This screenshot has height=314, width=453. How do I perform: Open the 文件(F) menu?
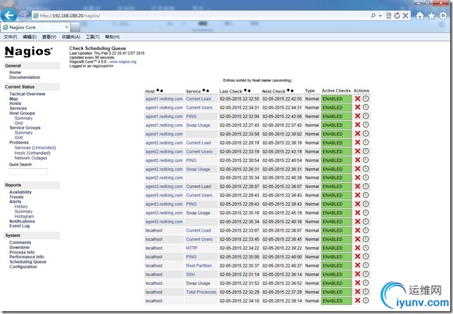[11, 37]
